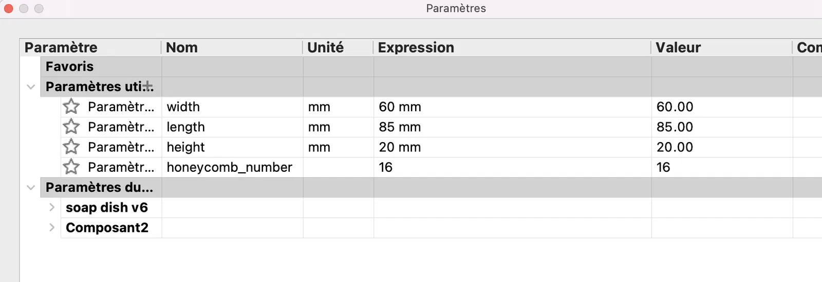822x282 pixels.
Task: Close the Paramètres window
Action: pos(9,8)
